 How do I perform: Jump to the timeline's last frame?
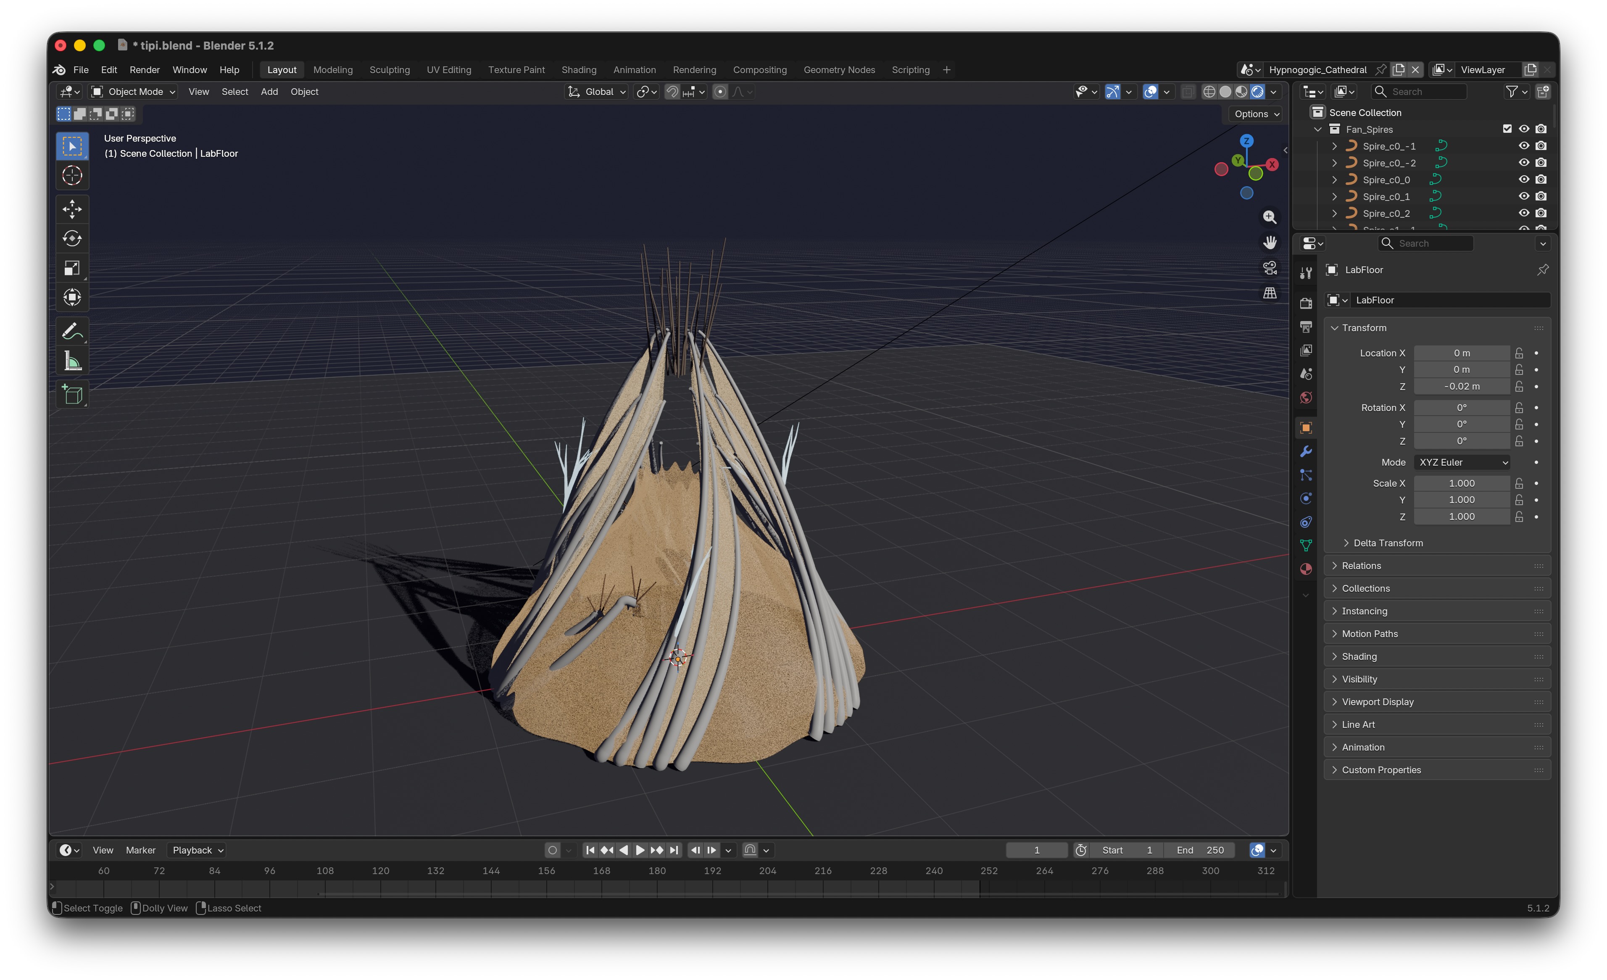pos(674,850)
